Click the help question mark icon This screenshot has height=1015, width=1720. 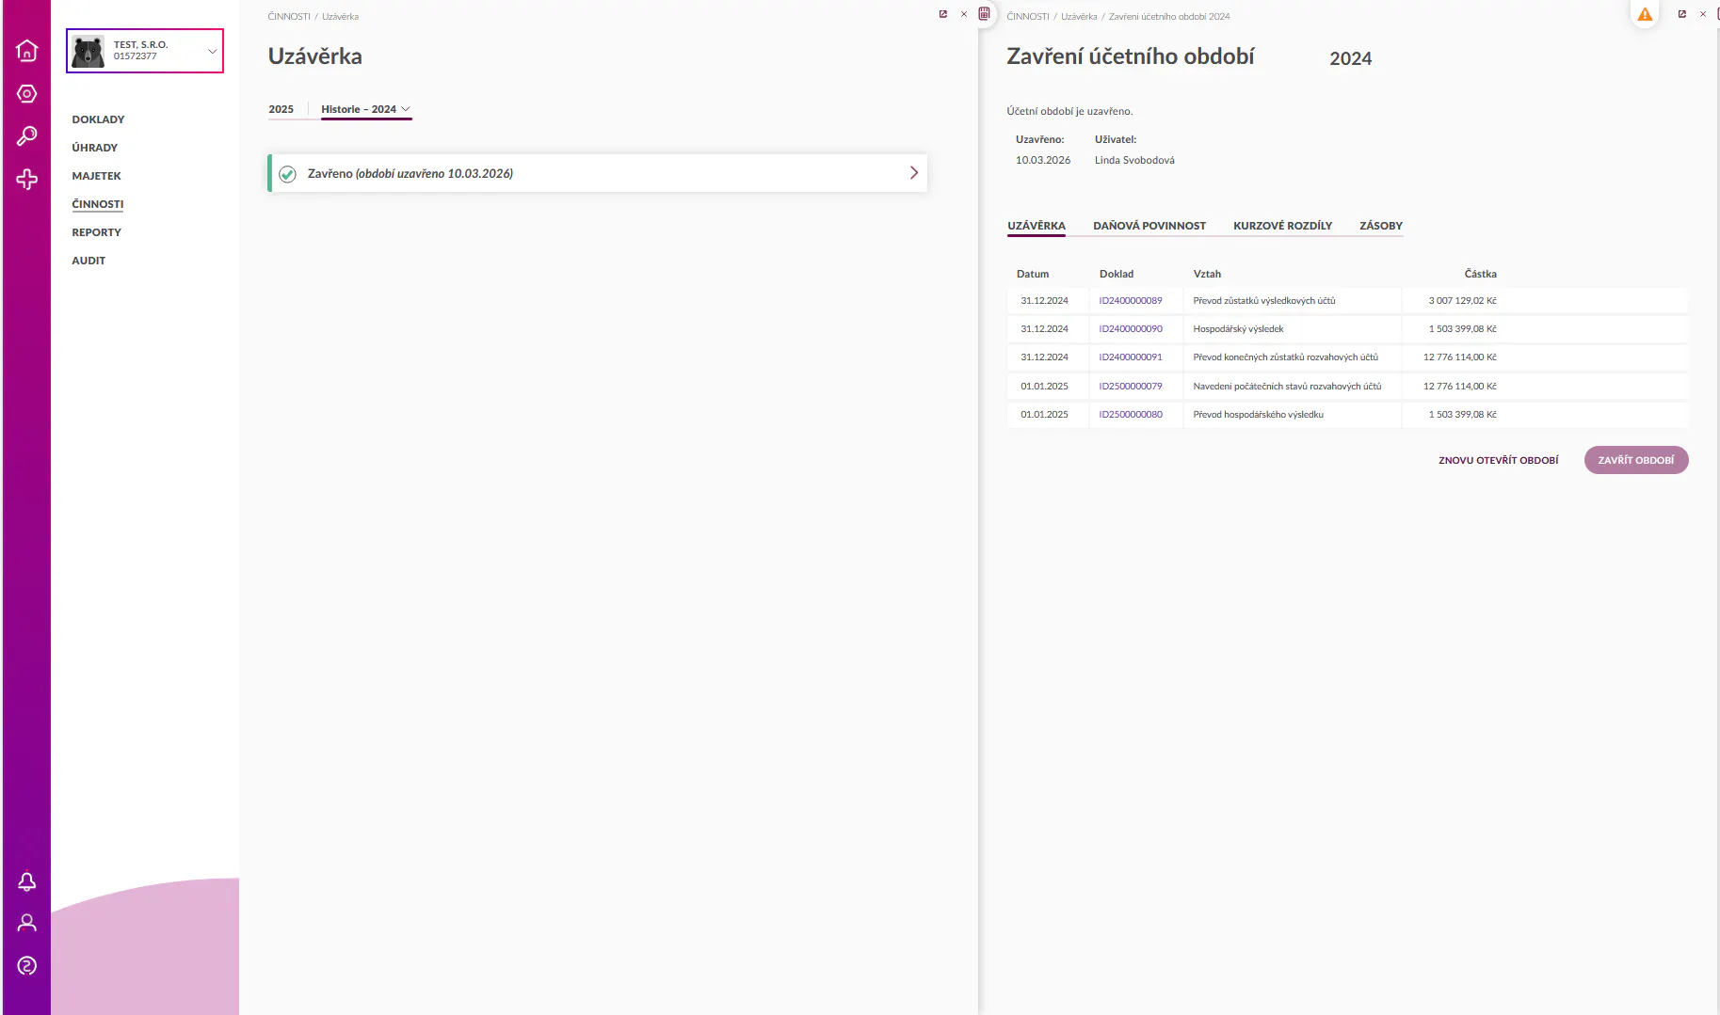coord(27,966)
